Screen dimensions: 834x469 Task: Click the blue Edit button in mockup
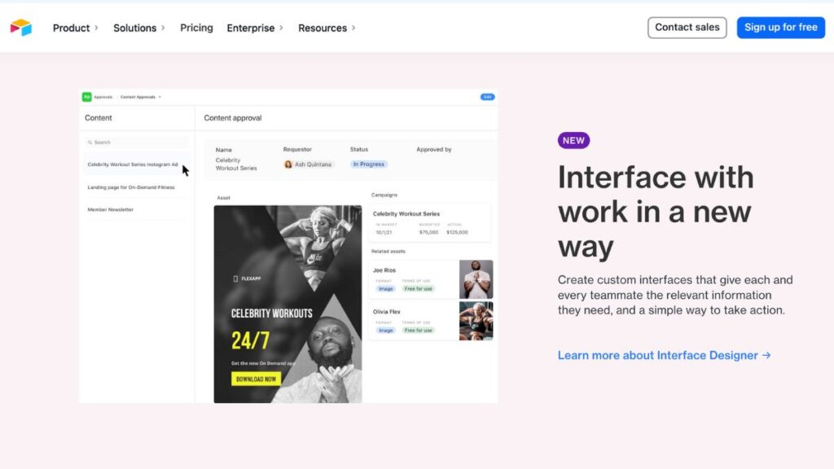[487, 97]
